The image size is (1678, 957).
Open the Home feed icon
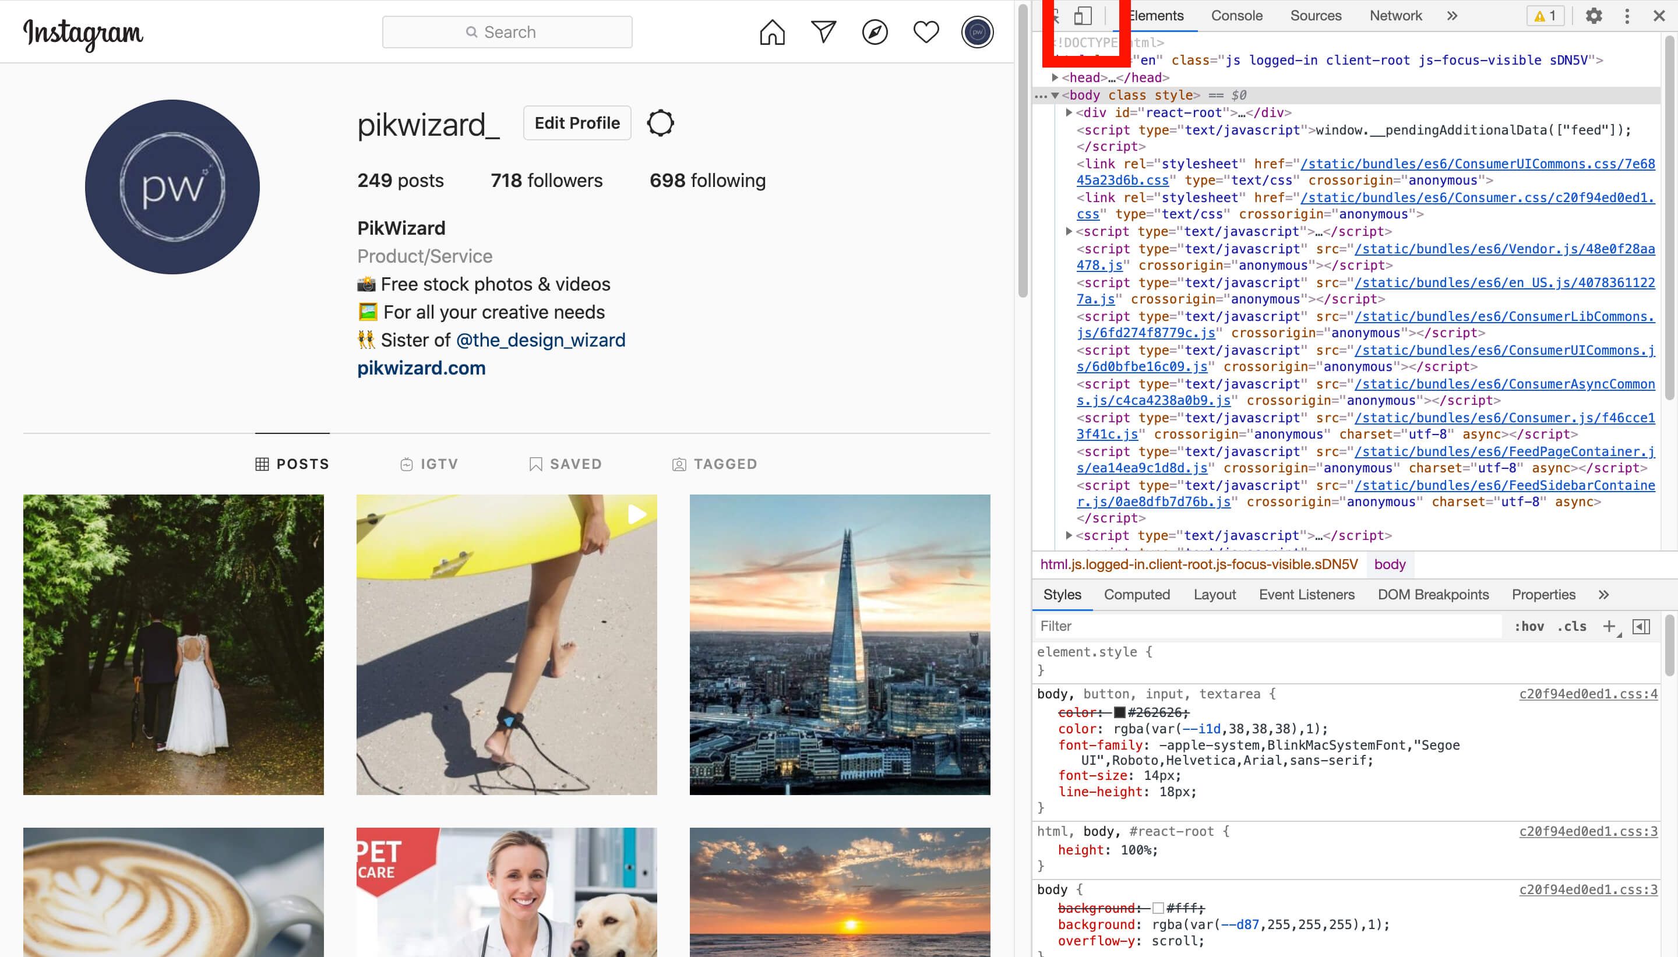pyautogui.click(x=771, y=32)
